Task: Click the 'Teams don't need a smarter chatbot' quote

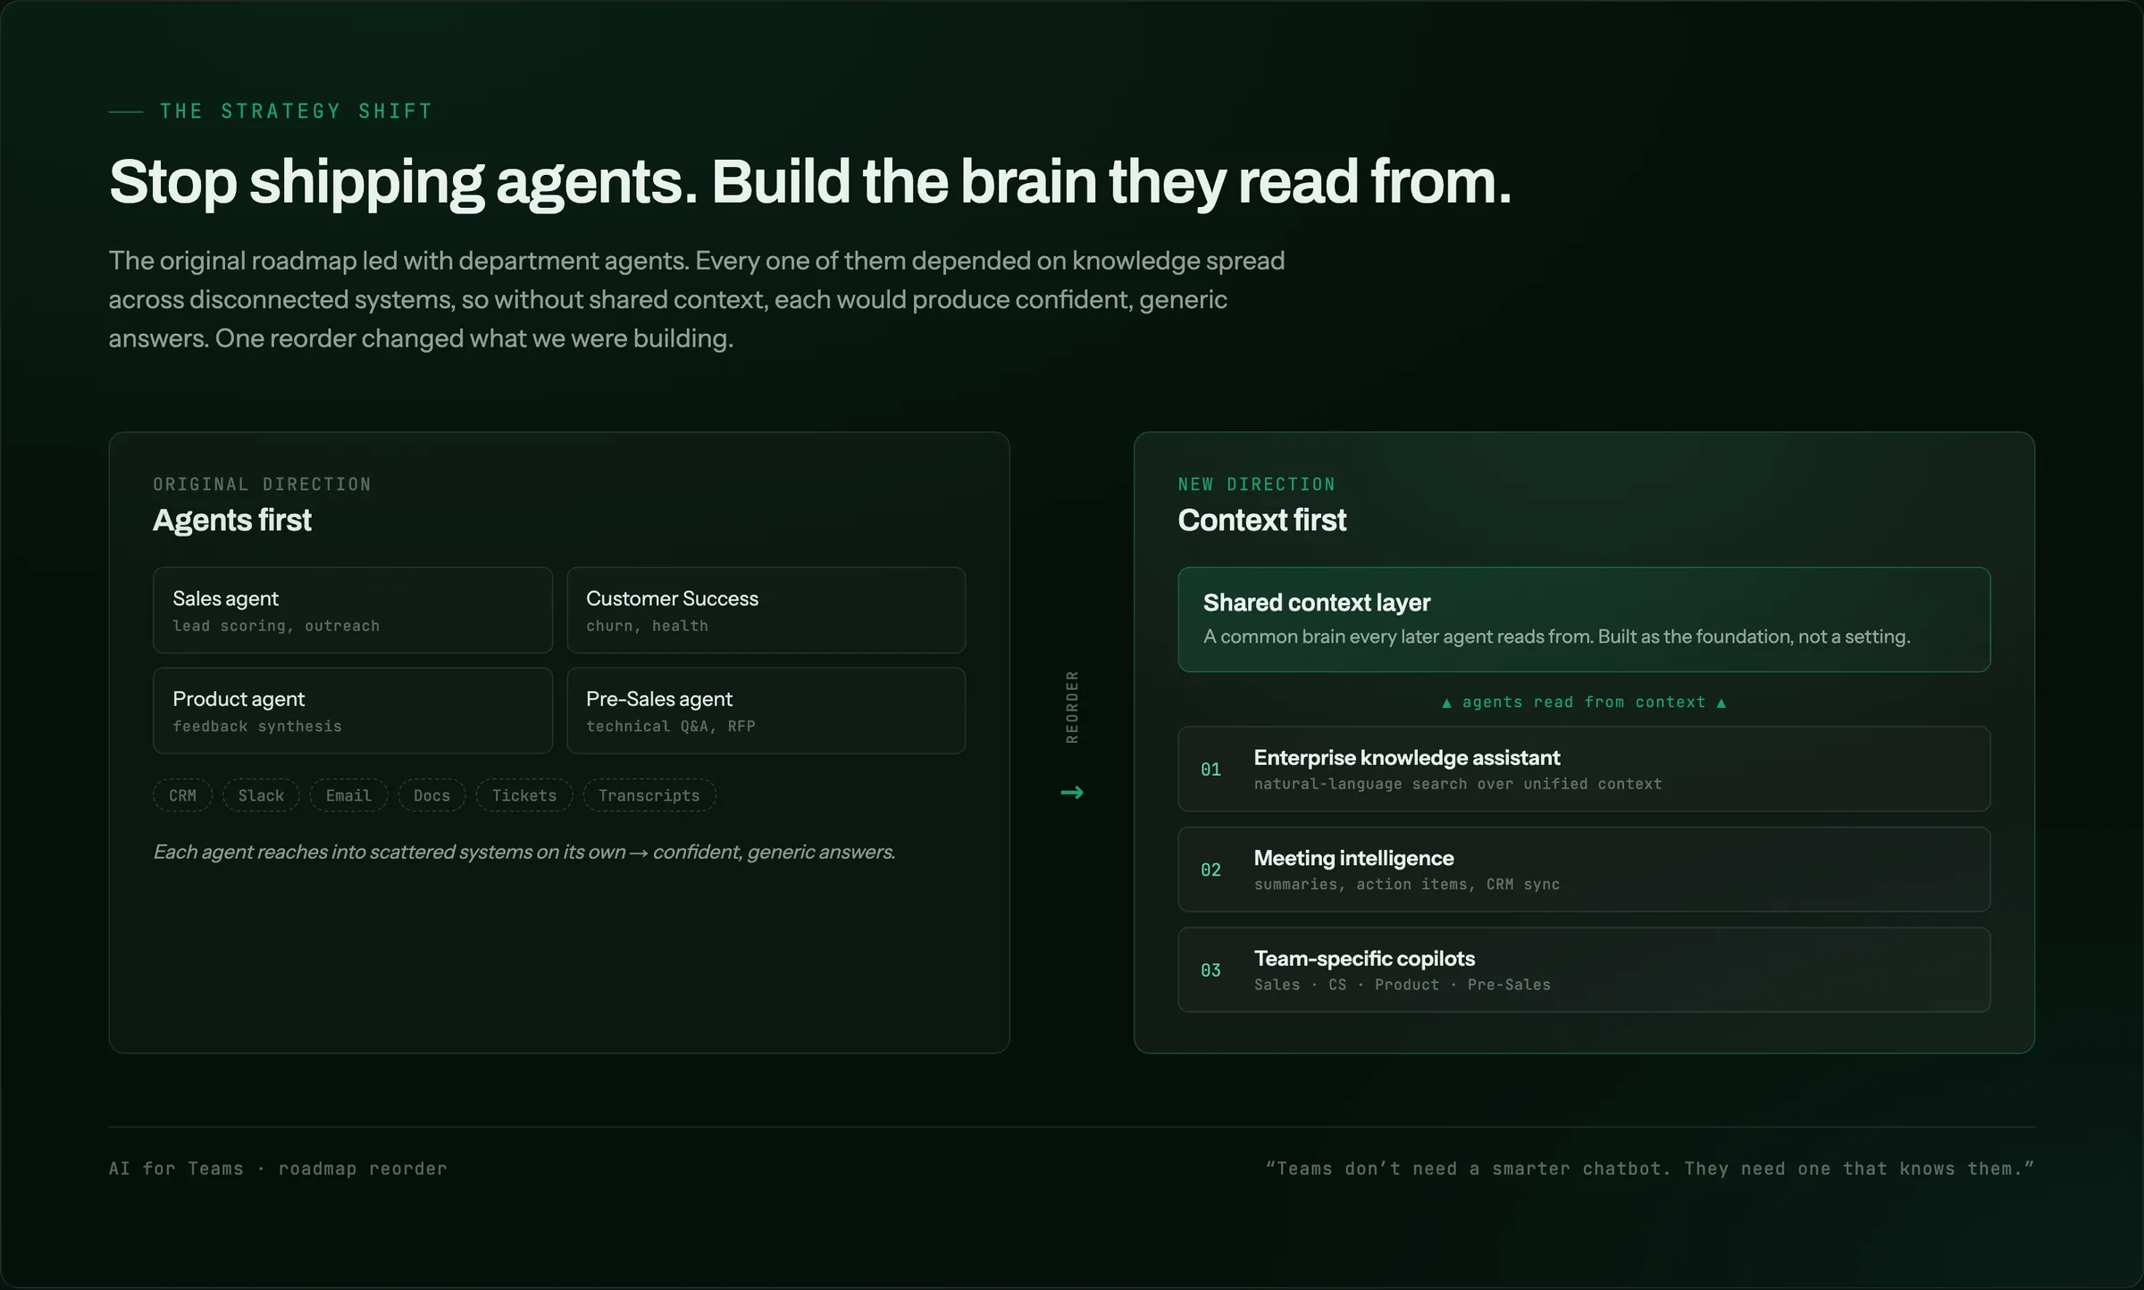Action: [1650, 1169]
